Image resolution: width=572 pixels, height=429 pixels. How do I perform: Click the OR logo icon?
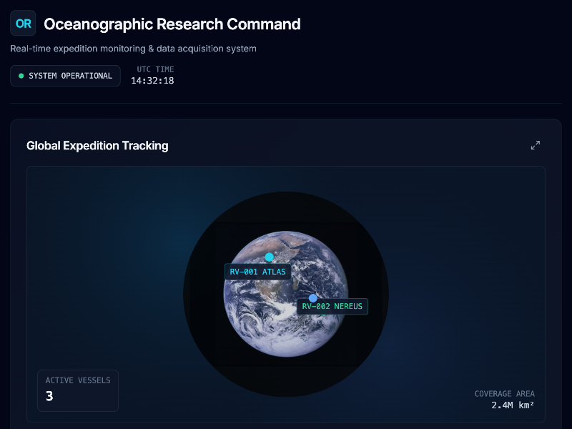click(23, 24)
